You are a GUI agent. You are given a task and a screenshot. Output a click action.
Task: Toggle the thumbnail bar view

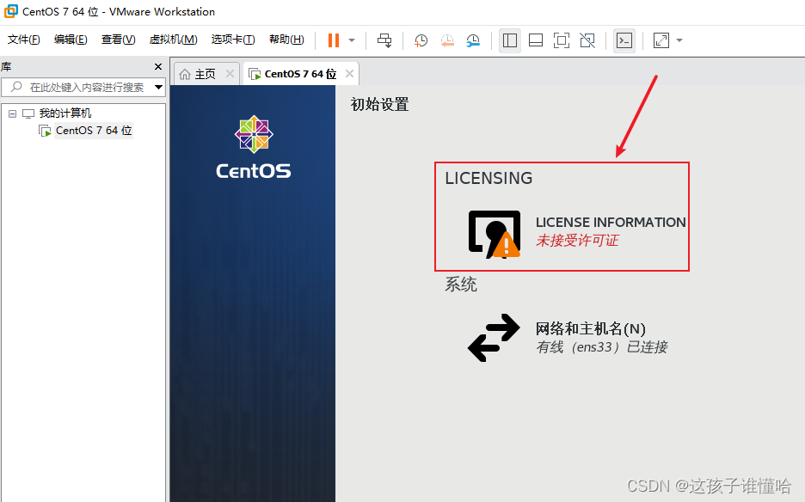[536, 40]
